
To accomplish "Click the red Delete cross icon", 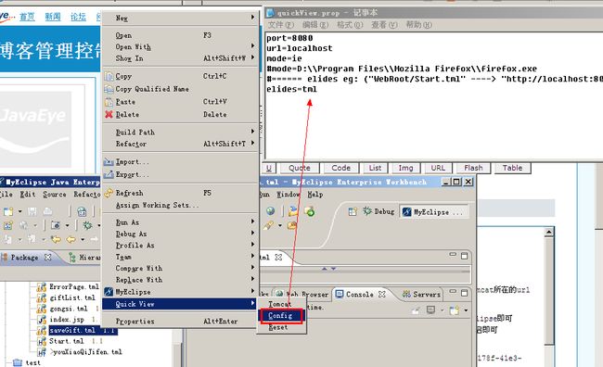I will pyautogui.click(x=109, y=114).
